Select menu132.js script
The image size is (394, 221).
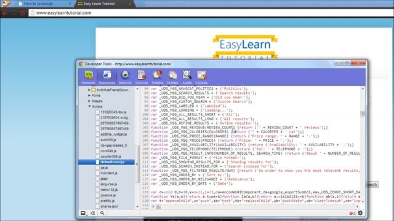coord(109,190)
